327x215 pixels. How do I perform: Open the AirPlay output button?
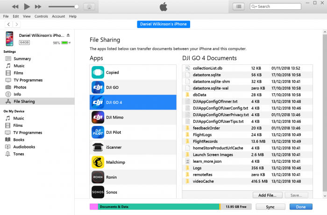click(89, 7)
